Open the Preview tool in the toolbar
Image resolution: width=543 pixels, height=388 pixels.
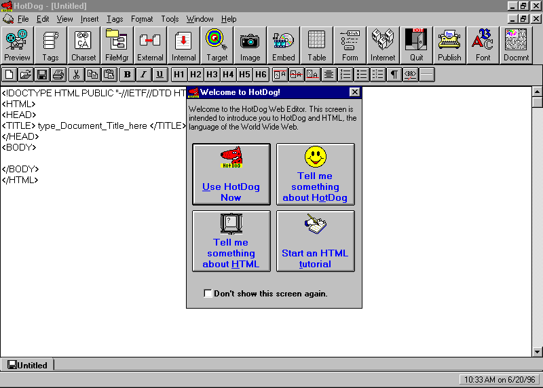(x=17, y=45)
